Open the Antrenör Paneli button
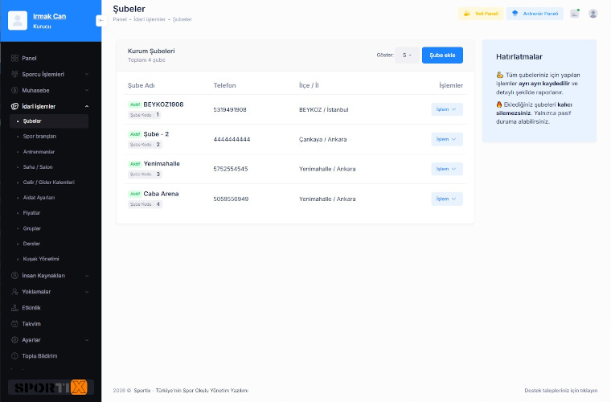611x402 pixels. [535, 14]
